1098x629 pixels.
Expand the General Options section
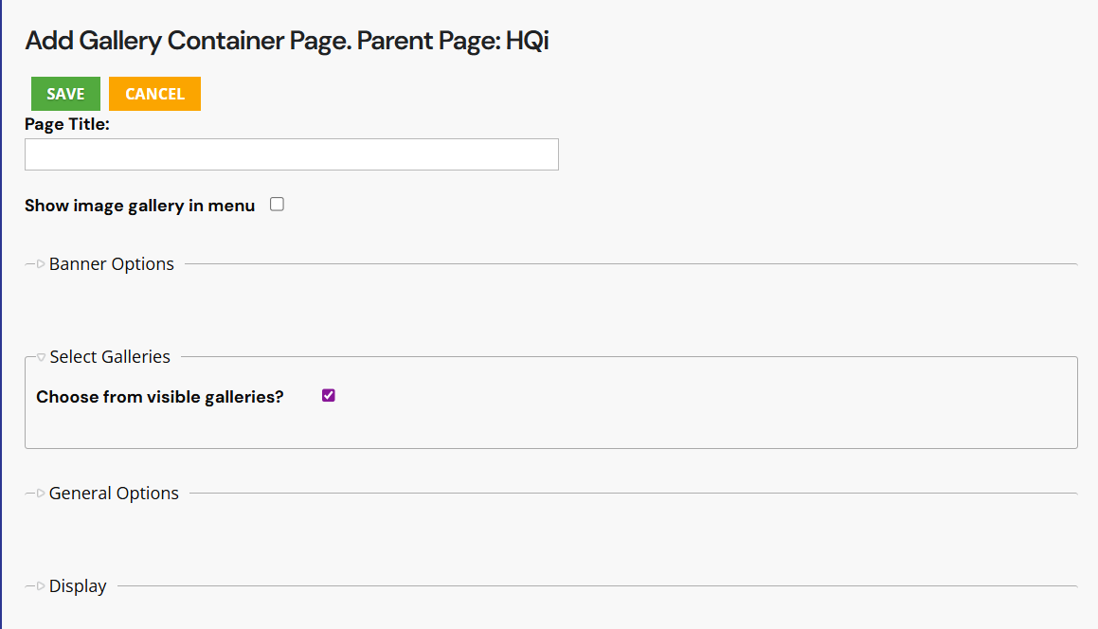(114, 494)
